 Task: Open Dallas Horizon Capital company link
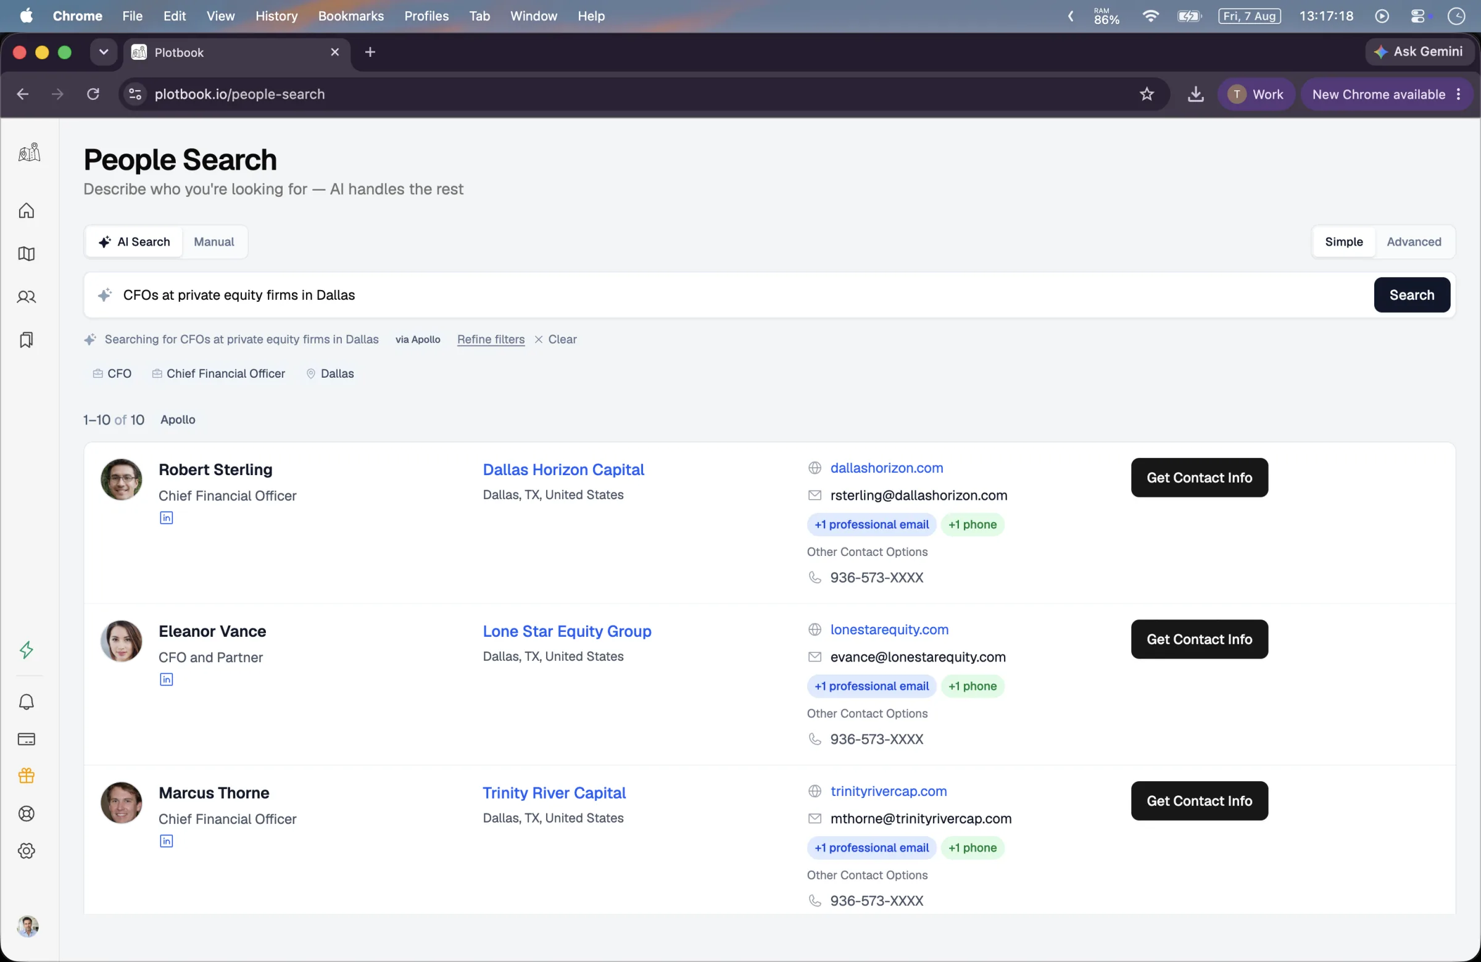563,470
